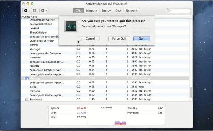Open the process Inspect info icon
Screen dimensions: 213x131
click(34, 10)
